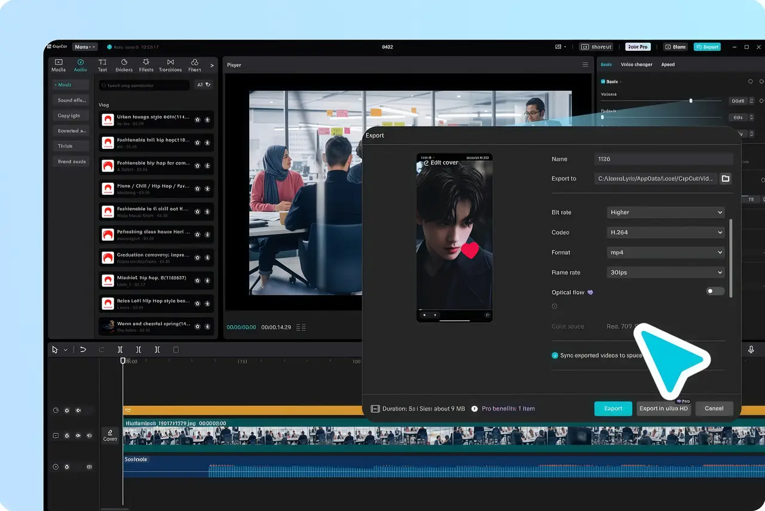765x511 pixels.
Task: Select the Stickers panel icon
Action: click(124, 65)
